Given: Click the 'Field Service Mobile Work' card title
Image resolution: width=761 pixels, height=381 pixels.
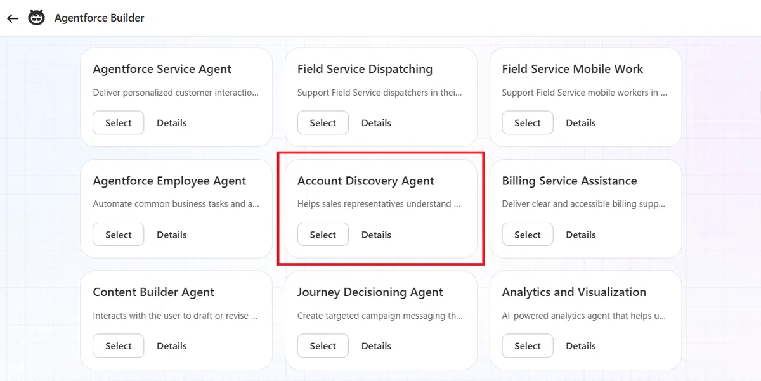Looking at the screenshot, I should point(573,69).
